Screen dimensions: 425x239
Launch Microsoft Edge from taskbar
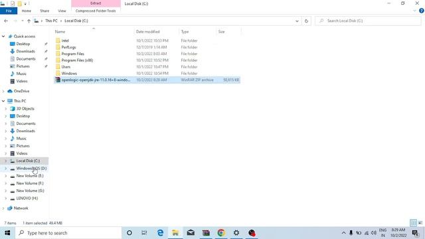[x=160, y=233]
